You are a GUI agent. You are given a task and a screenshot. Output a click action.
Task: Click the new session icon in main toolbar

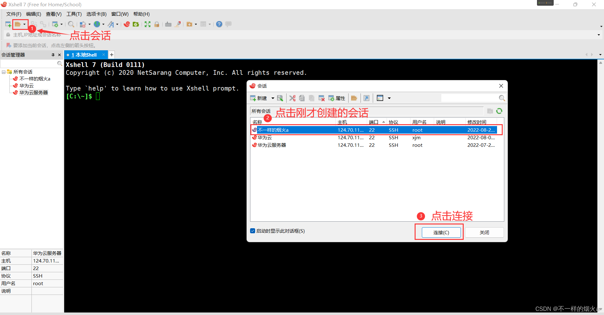point(8,24)
